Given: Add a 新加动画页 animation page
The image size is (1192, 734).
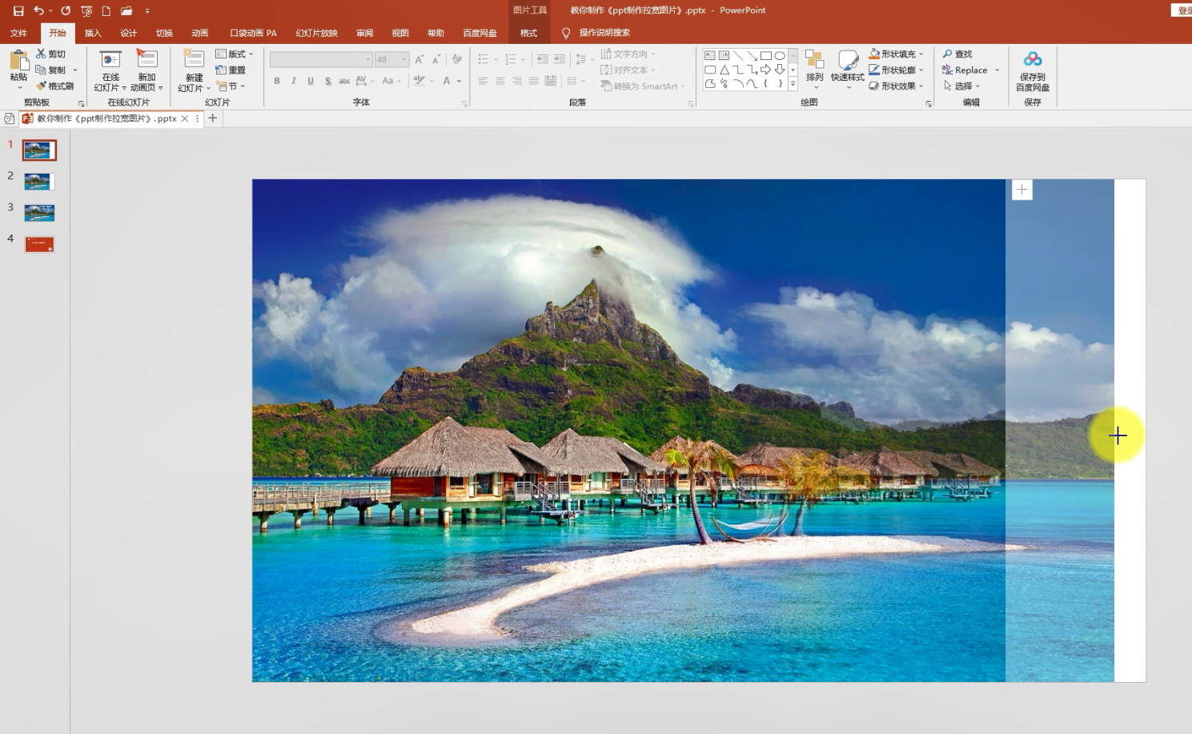Looking at the screenshot, I should 146,70.
